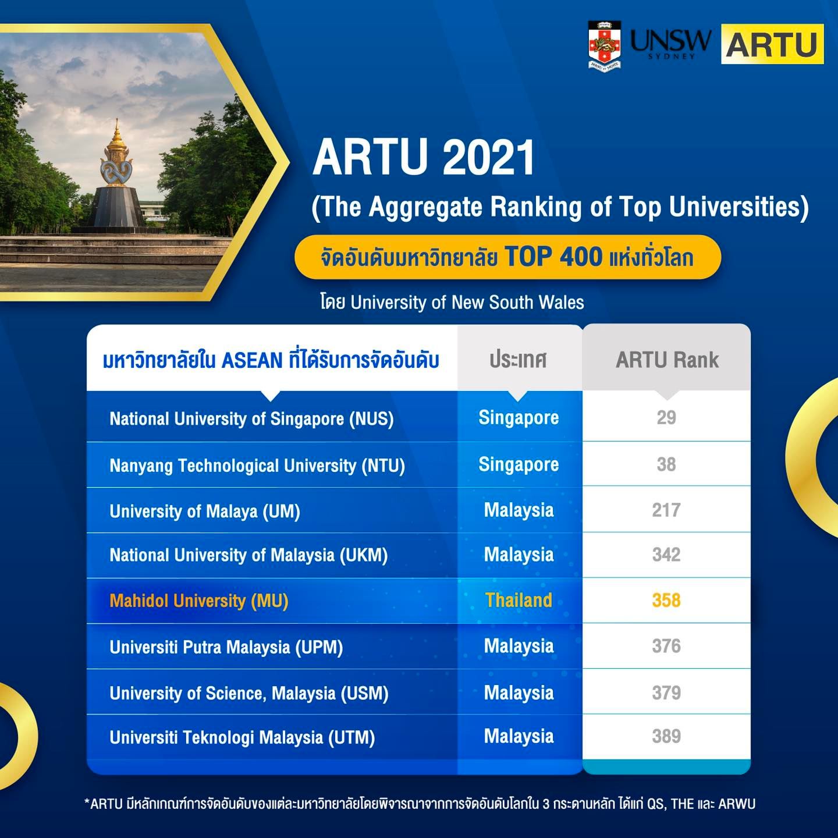Click rank value 379
Viewport: 838px width, 838px height.
(x=666, y=693)
